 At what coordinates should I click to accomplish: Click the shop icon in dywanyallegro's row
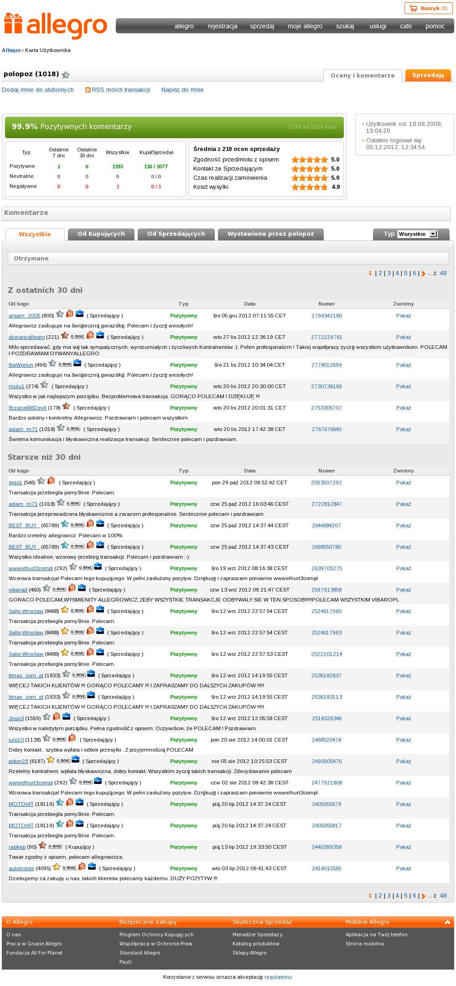(90, 335)
